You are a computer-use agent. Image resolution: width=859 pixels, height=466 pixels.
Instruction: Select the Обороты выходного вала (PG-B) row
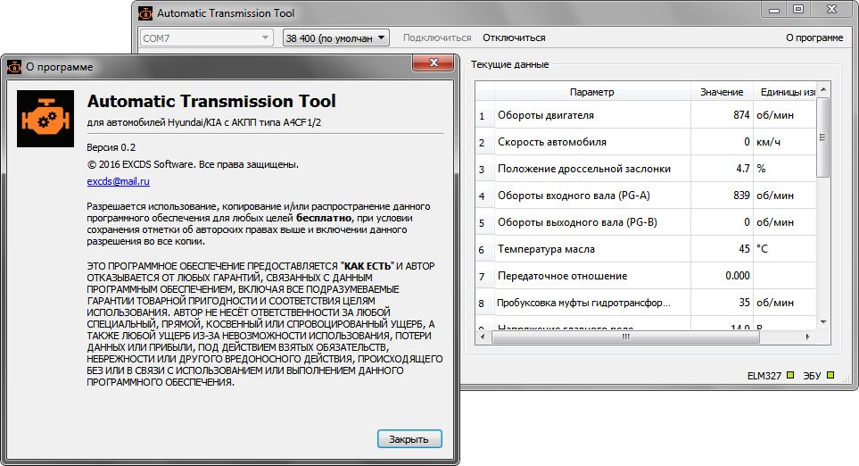coord(646,222)
